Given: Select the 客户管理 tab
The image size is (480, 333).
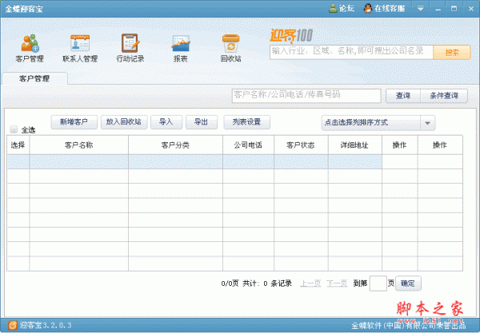Looking at the screenshot, I should 34,78.
